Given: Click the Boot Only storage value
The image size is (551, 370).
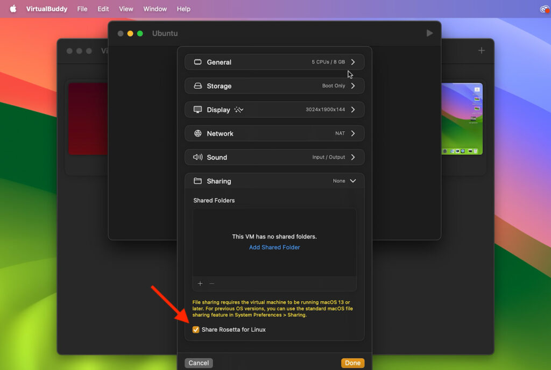Looking at the screenshot, I should 334,86.
